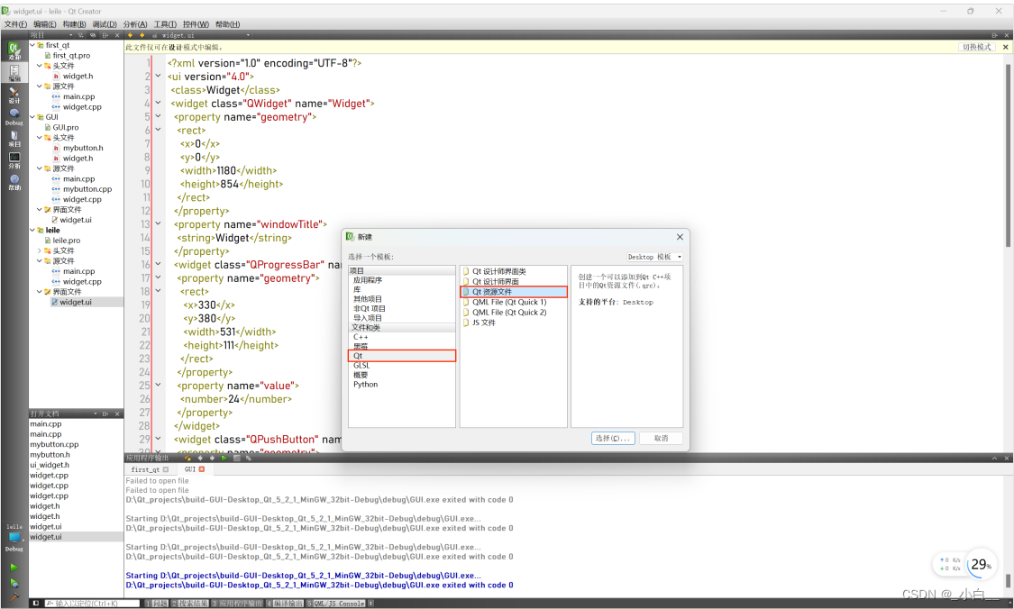Close the project (项目) side panel

tap(117, 35)
